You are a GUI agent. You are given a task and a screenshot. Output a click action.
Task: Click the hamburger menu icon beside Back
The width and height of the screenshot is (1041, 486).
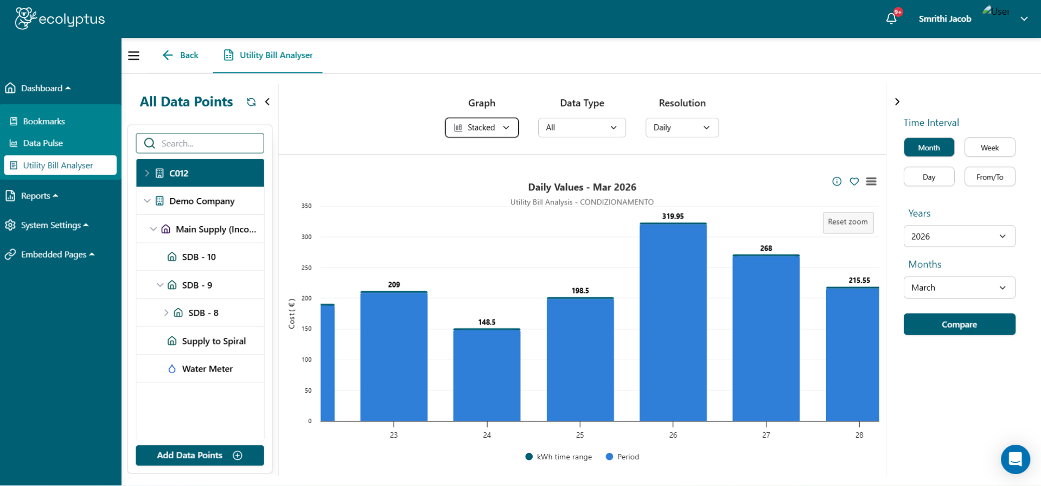point(133,55)
